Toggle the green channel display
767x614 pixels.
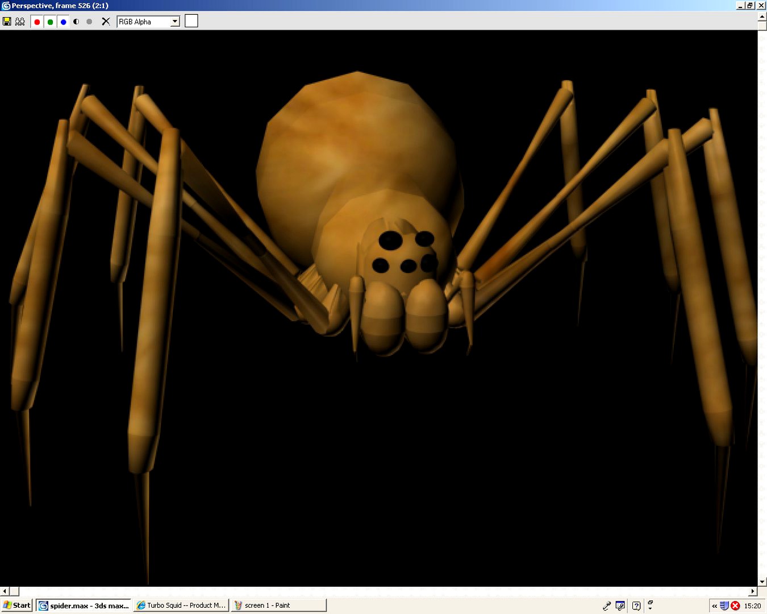pyautogui.click(x=50, y=22)
